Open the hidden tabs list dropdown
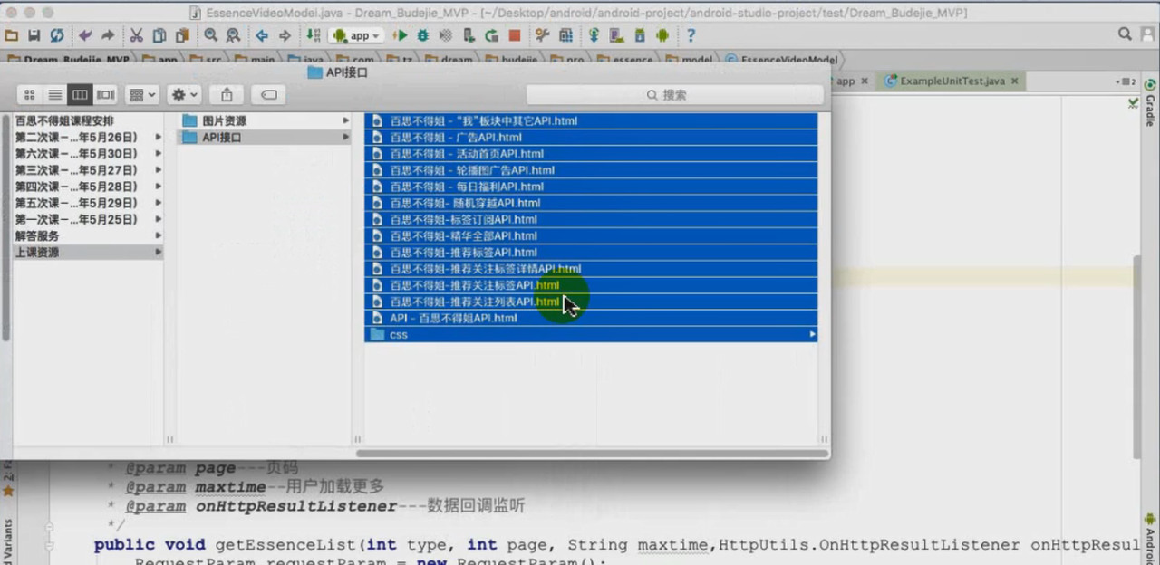This screenshot has height=565, width=1160. point(1126,81)
